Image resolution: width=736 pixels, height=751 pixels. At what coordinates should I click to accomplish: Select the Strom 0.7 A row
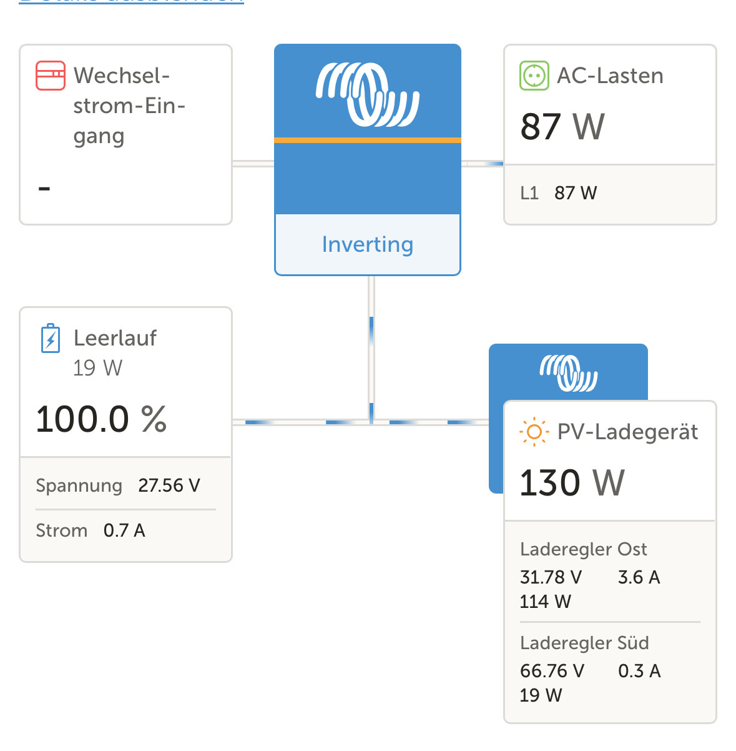click(91, 530)
